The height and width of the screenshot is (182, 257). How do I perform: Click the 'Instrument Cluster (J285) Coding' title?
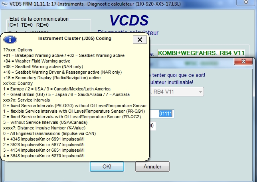pyautogui.click(x=75, y=38)
